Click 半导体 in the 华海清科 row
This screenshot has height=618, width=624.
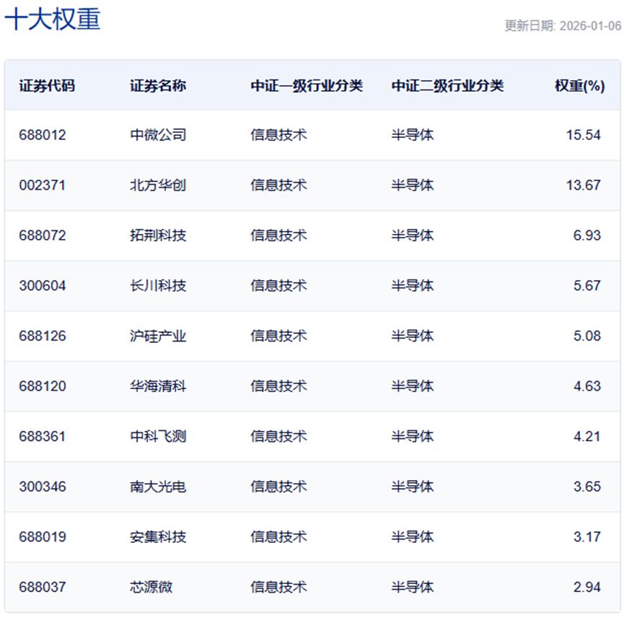click(x=413, y=386)
